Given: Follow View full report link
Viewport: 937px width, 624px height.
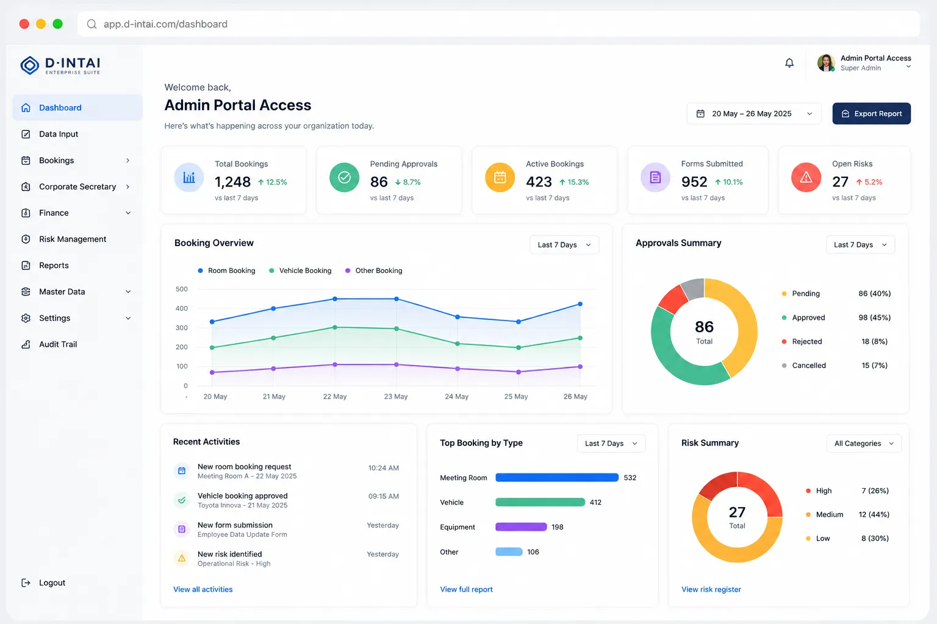Looking at the screenshot, I should pyautogui.click(x=466, y=589).
